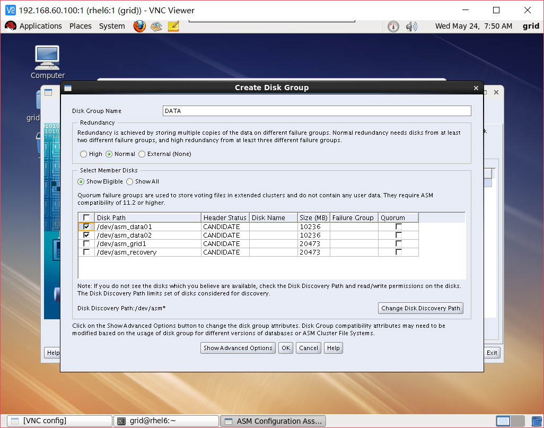Image resolution: width=544 pixels, height=428 pixels.
Task: Click the package update icon in the top panel
Action: click(156, 26)
